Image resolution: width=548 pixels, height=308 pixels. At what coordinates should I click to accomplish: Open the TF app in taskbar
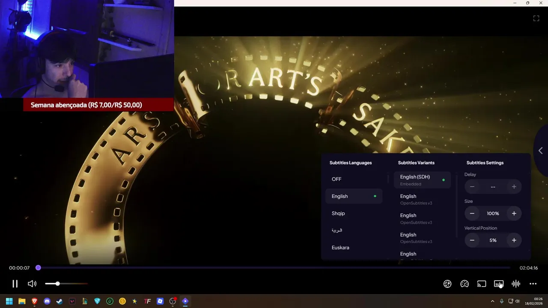[x=148, y=301]
